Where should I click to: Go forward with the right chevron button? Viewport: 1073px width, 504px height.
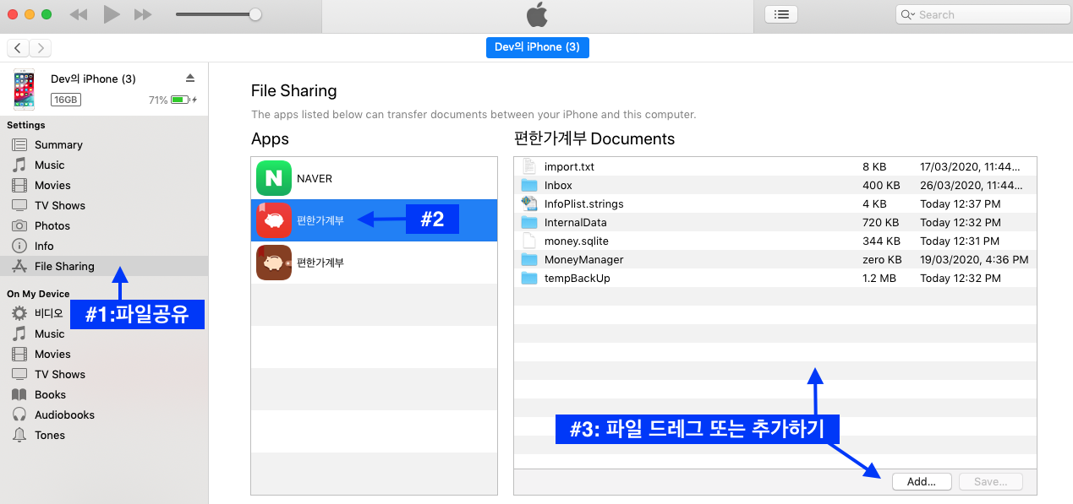pyautogui.click(x=40, y=48)
